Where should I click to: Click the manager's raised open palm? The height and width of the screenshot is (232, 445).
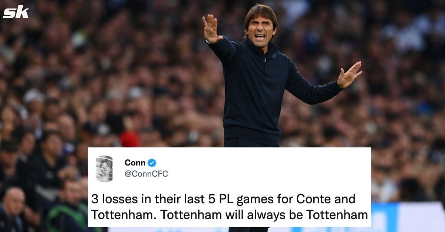211,29
